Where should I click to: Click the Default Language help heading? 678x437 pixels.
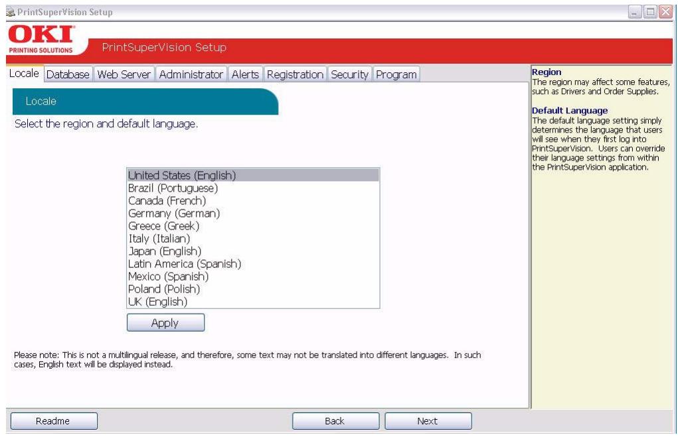[x=570, y=111]
